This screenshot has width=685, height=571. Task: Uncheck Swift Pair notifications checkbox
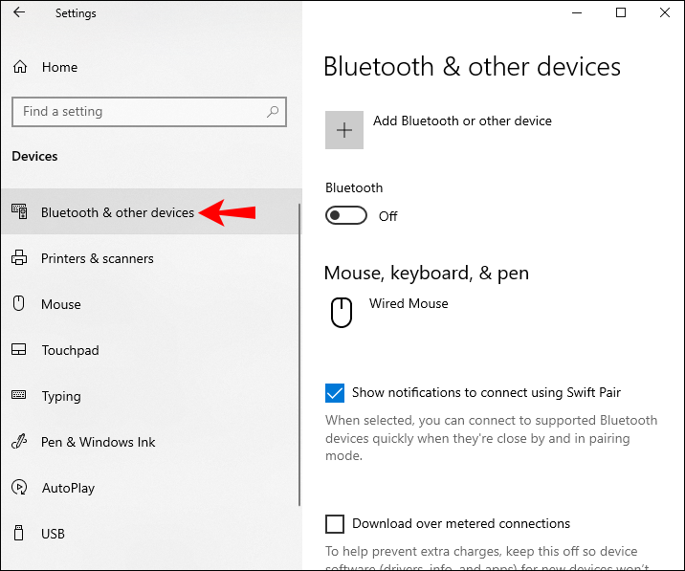(335, 392)
